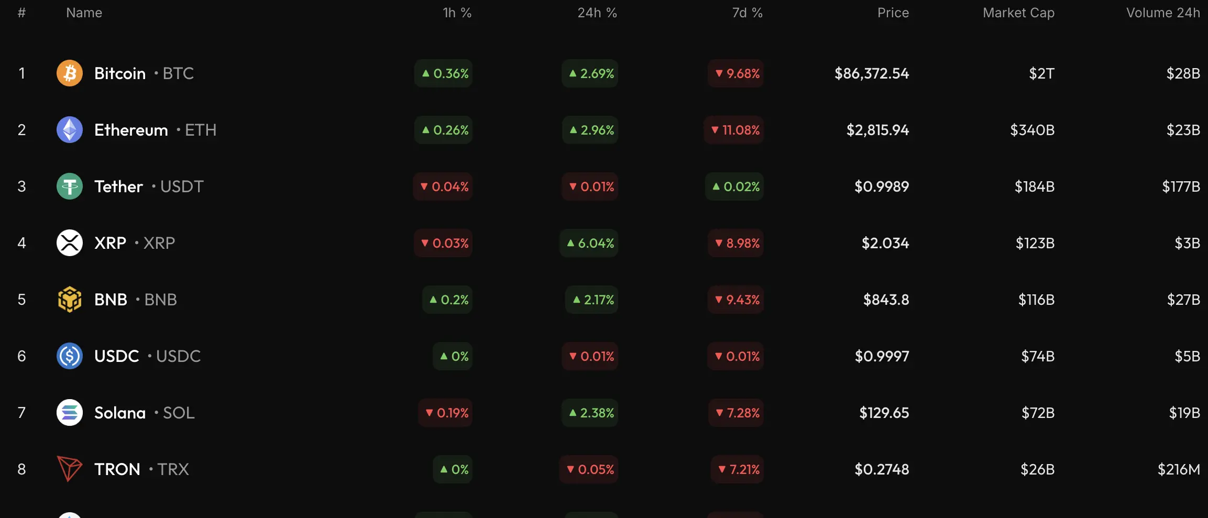The height and width of the screenshot is (518, 1208).
Task: Click the Solana logo icon
Action: pos(70,413)
